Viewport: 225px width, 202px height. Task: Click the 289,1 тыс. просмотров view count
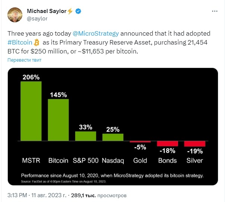pos(99,195)
